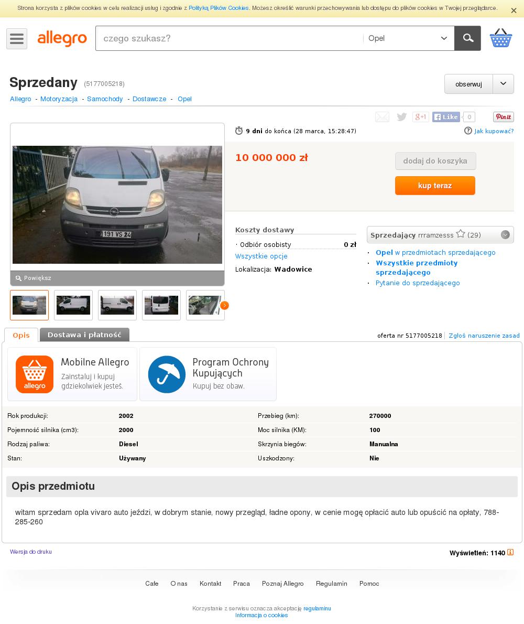Open the hamburger menu icon
This screenshot has width=524, height=624.
pos(17,39)
